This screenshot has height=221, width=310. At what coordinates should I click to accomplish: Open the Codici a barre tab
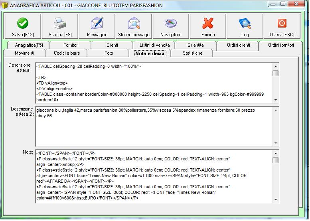67,53
